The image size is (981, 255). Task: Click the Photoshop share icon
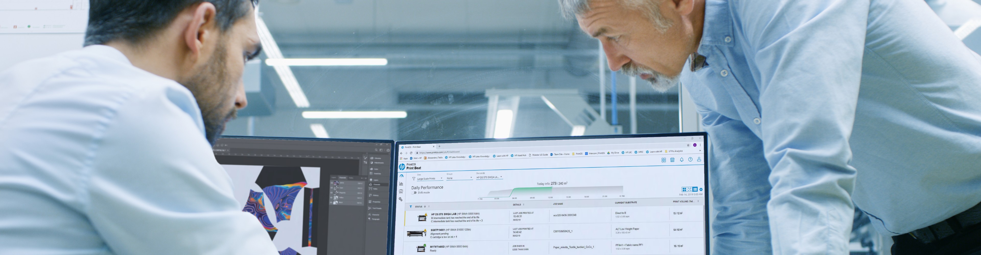(388, 150)
